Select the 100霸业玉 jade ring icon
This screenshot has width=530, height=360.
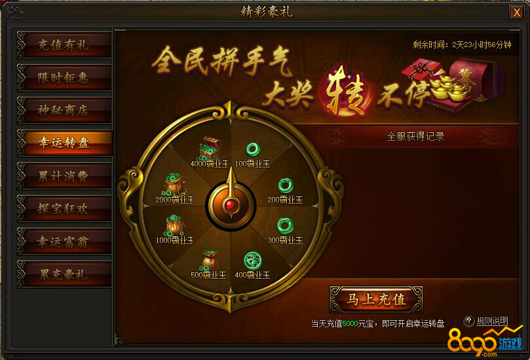coord(252,149)
